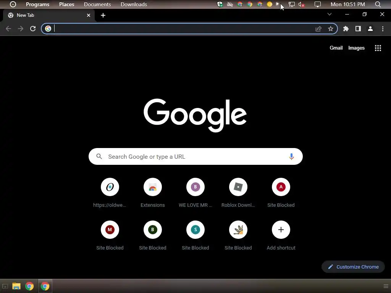The image size is (391, 293).
Task: Click Add shortcut
Action: pyautogui.click(x=281, y=236)
